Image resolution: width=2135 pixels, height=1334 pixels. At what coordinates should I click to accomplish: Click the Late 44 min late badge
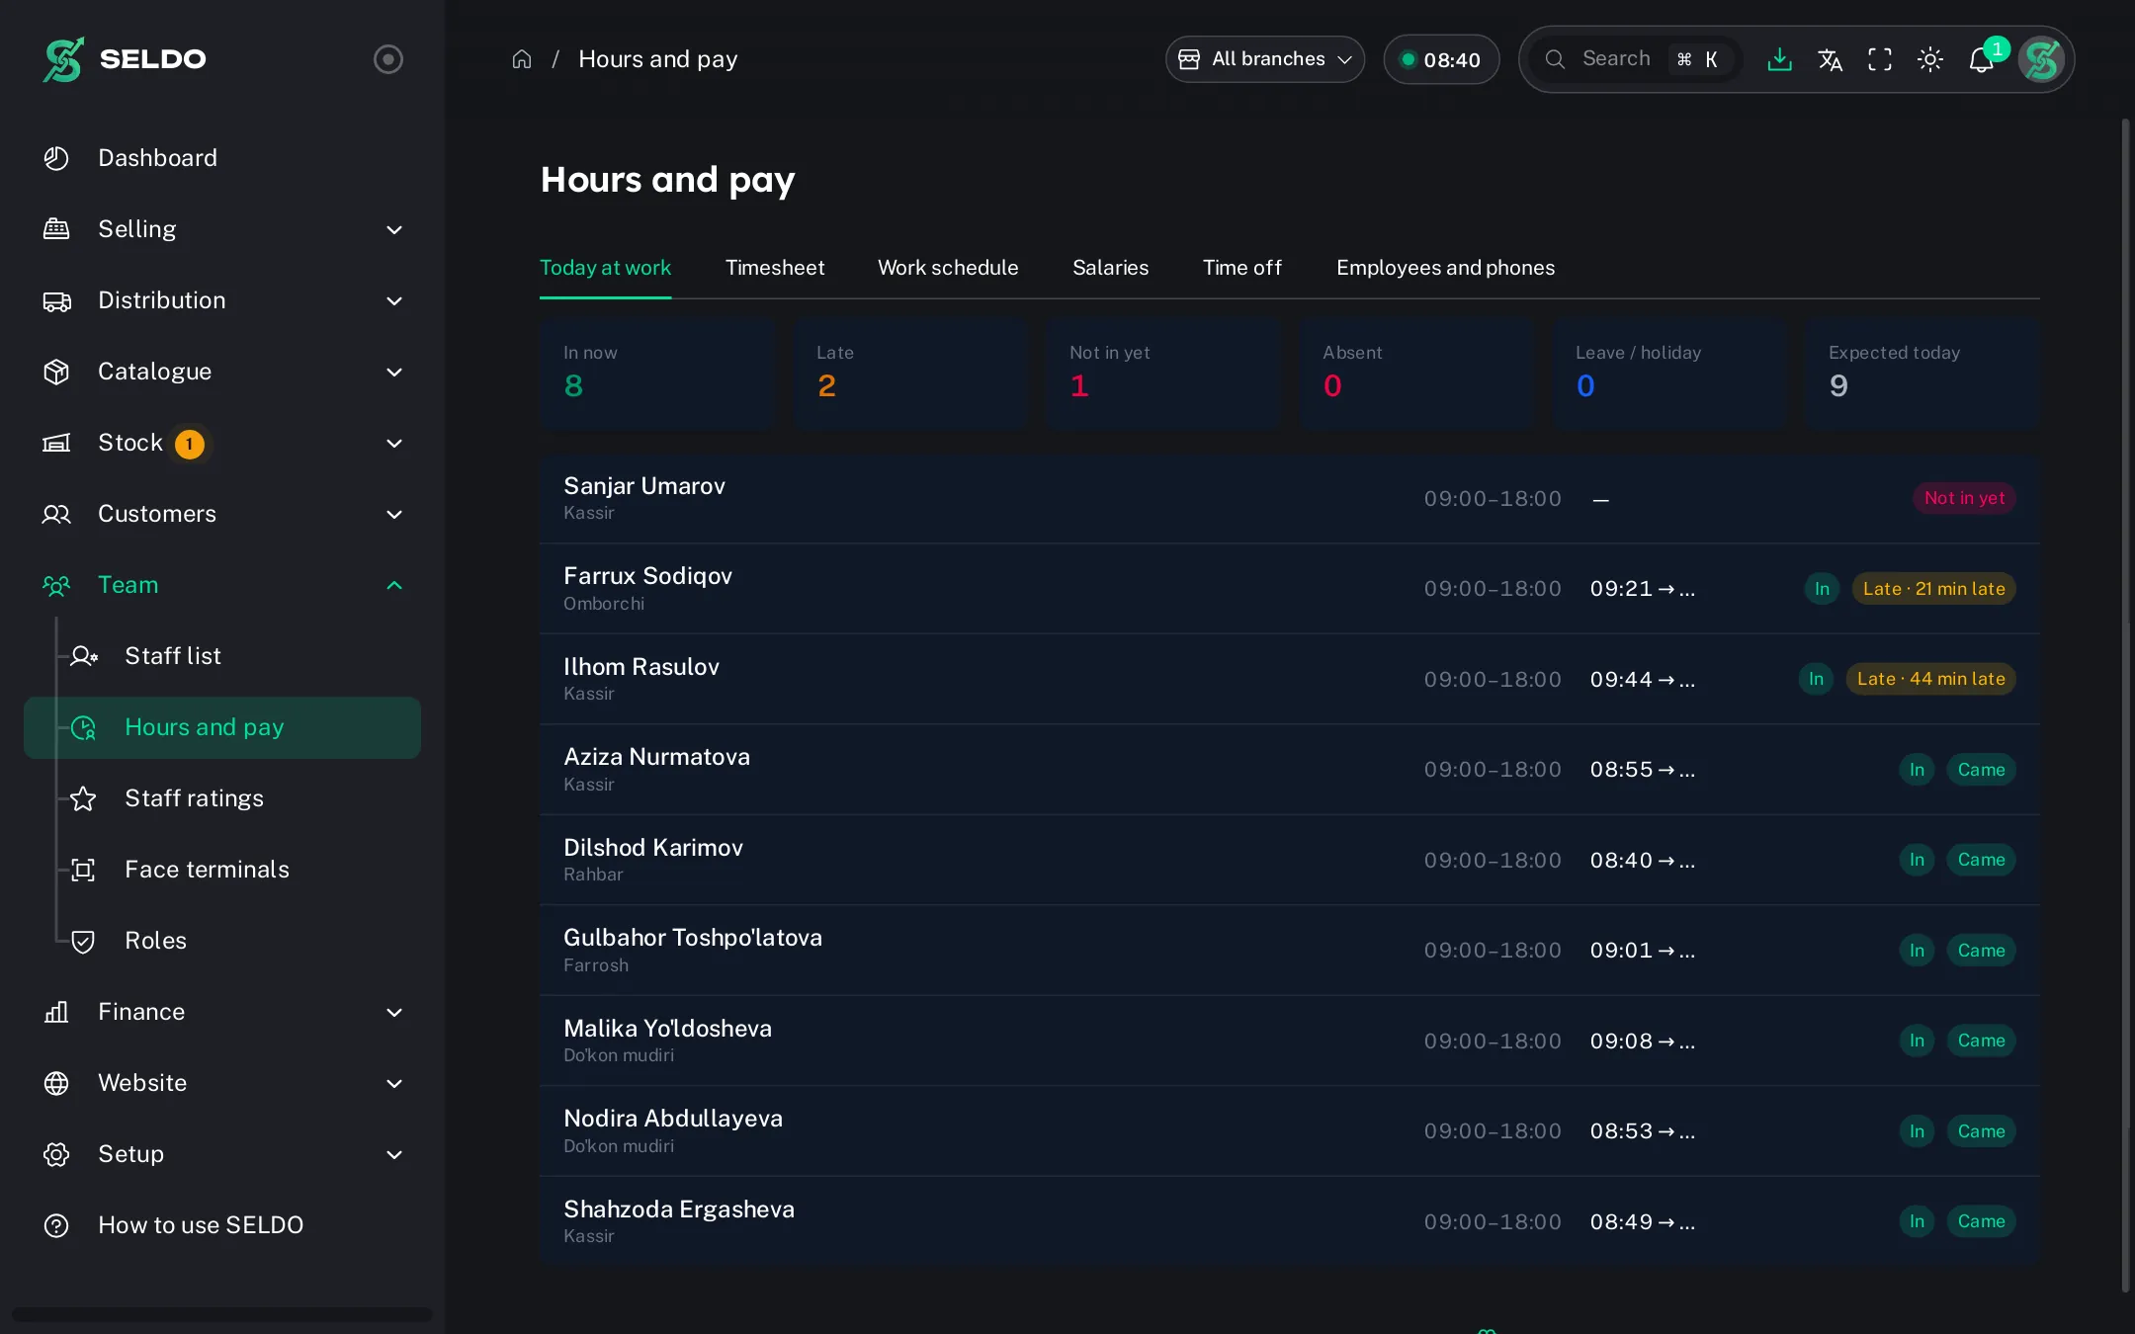tap(1930, 679)
